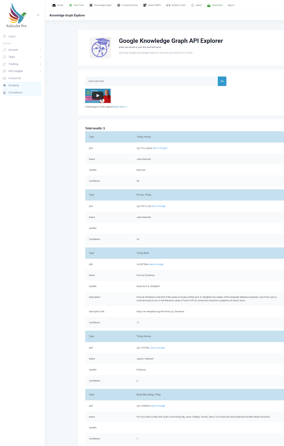Click the Consultancy person icon
This screenshot has height=446, width=284.
4,93
